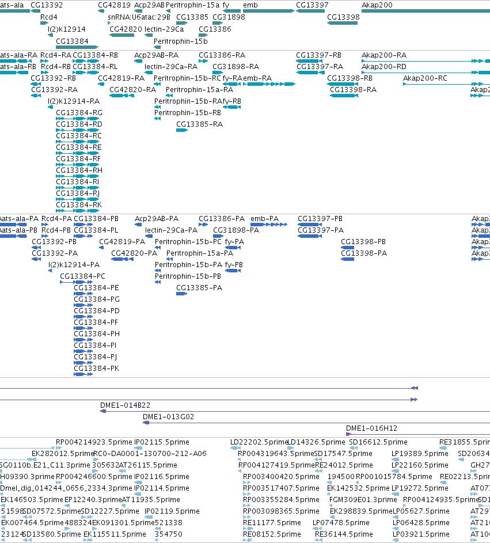Click the CG13384-PC protein label
The height and width of the screenshot is (543, 490).
(x=83, y=276)
